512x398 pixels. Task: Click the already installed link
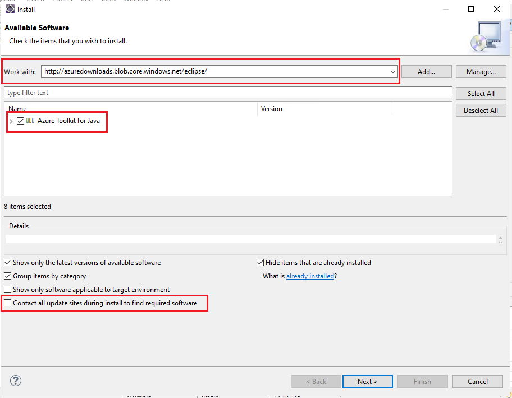310,276
